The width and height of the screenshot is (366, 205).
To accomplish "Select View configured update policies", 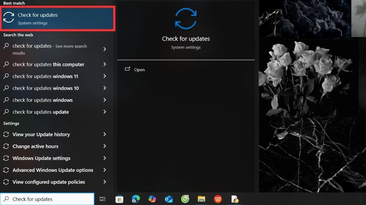I will pos(48,182).
